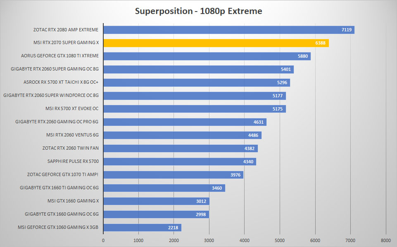Viewport: 397px width, 247px height.
Task: Click the bar with value 4382
Action: pos(181,148)
